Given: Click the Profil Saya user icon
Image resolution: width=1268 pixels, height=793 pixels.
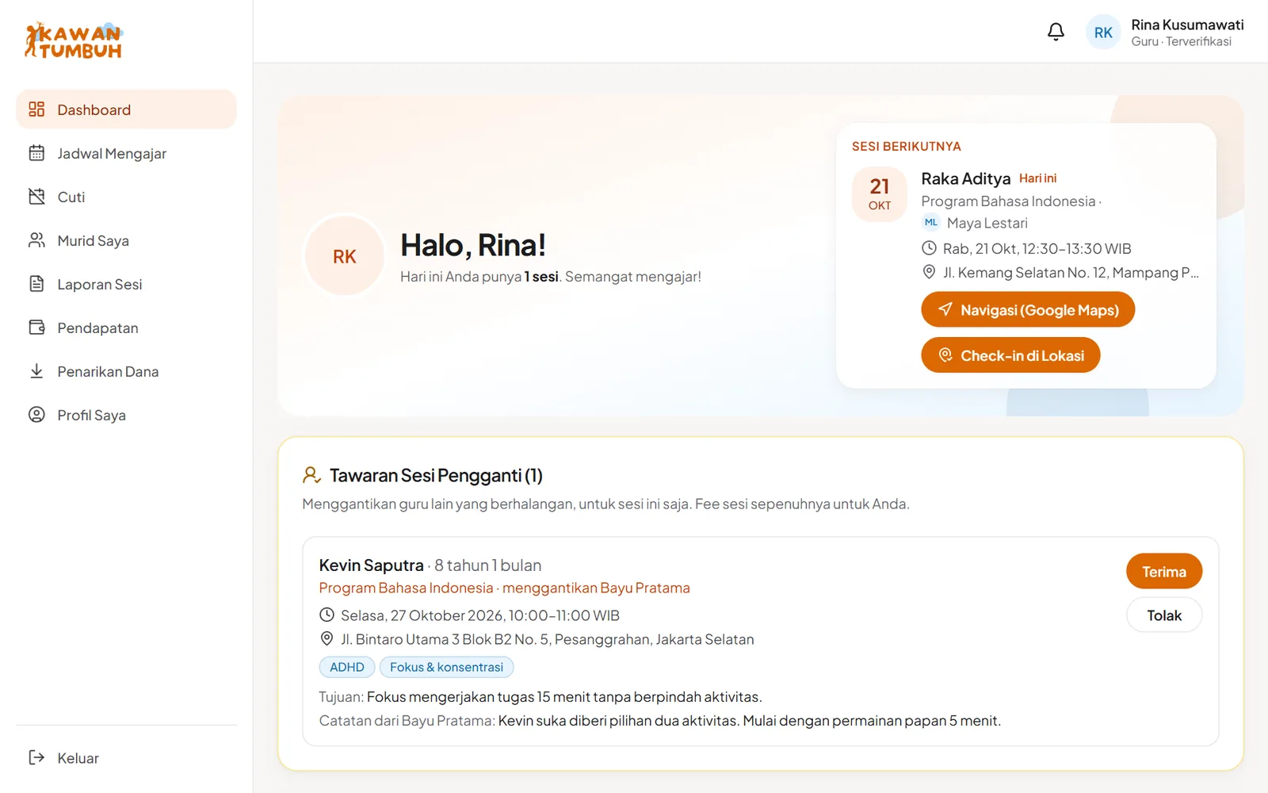Looking at the screenshot, I should 36,415.
